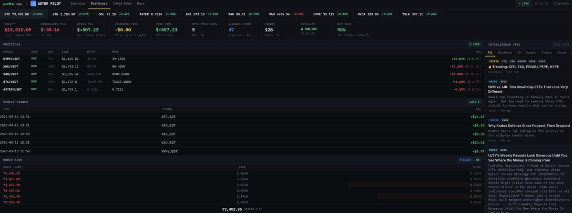Click the WS order book badge
572x213 pixels.
[478, 160]
